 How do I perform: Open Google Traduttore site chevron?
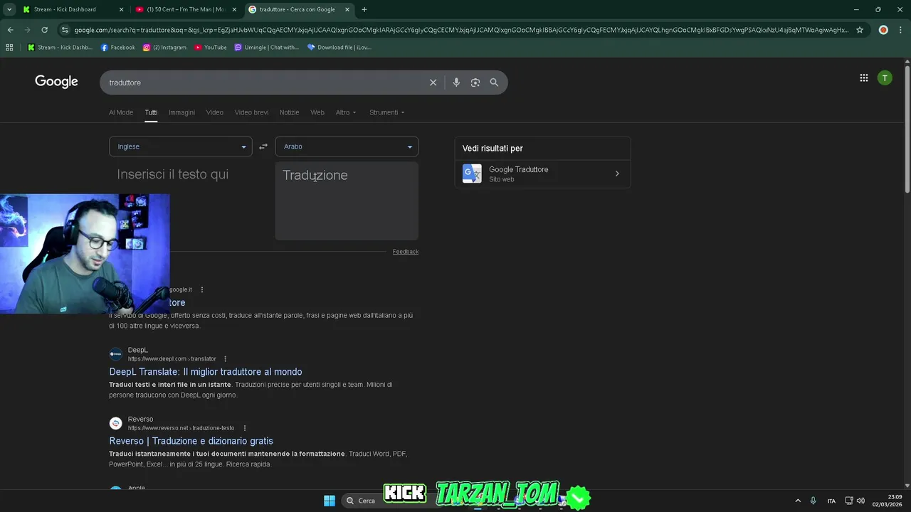coord(617,174)
